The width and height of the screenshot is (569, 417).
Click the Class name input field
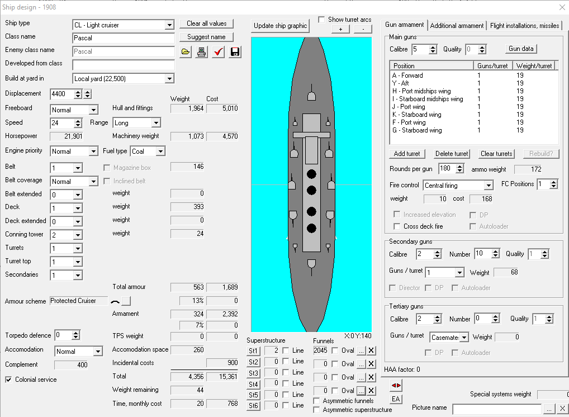tap(124, 38)
